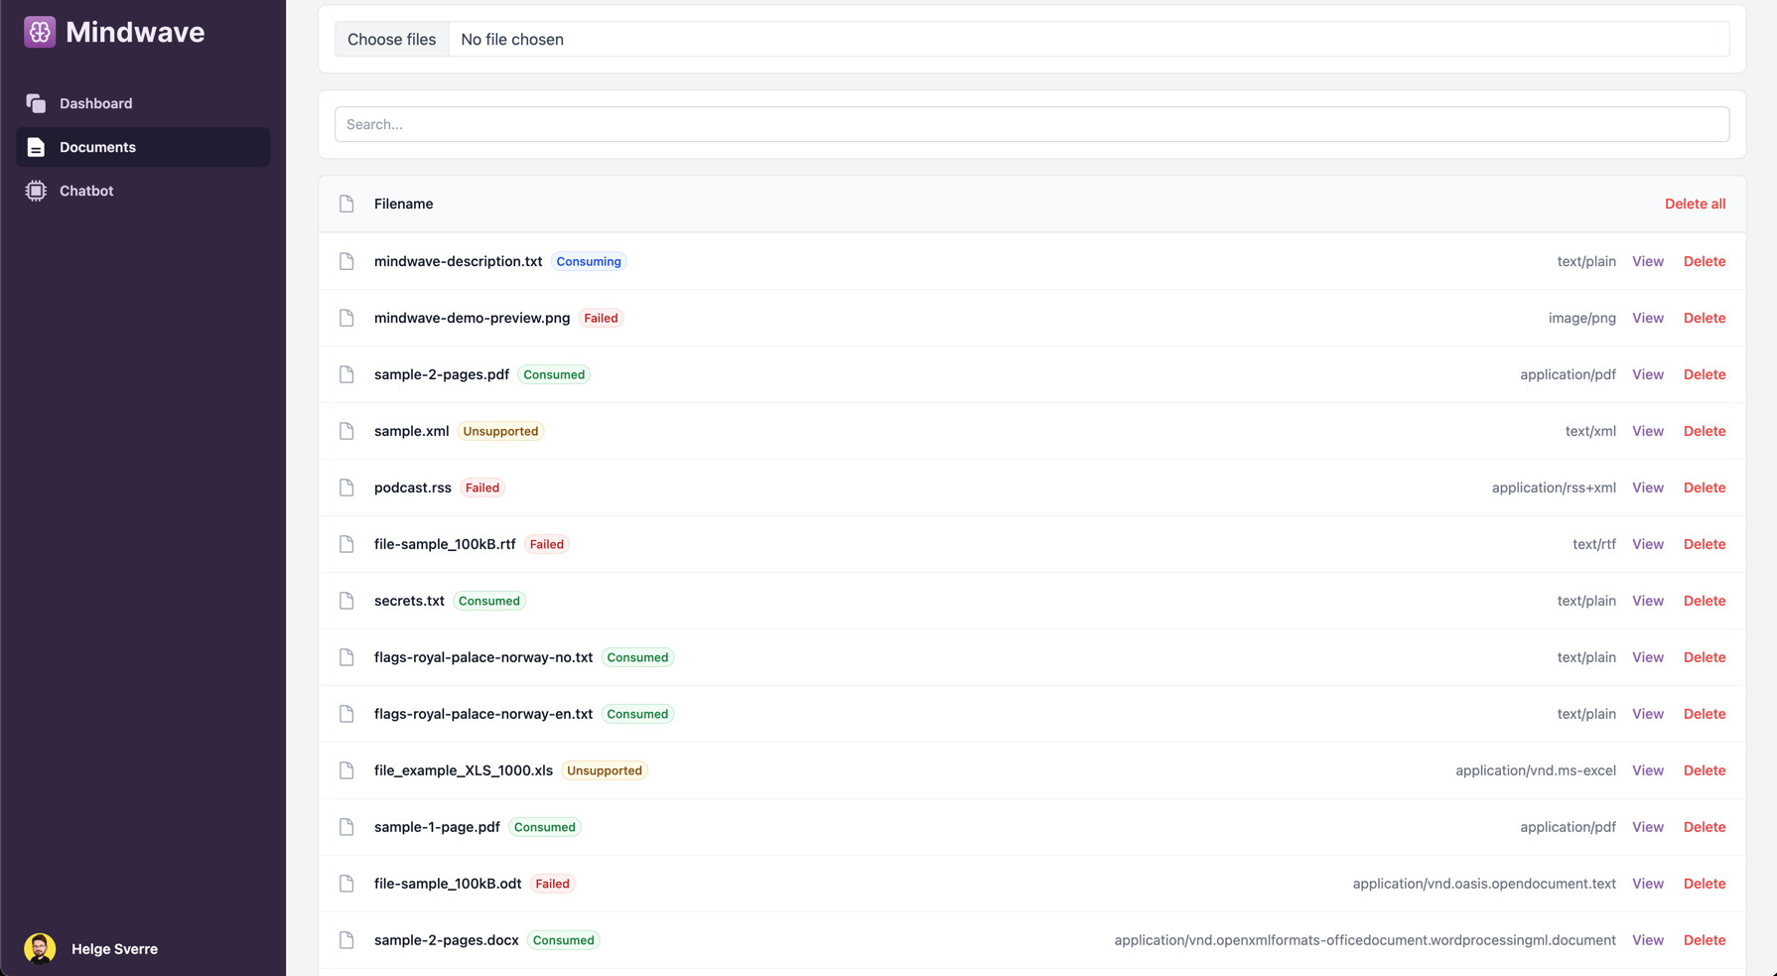View file-sample_100kB.rtf
This screenshot has width=1777, height=976.
click(x=1647, y=544)
